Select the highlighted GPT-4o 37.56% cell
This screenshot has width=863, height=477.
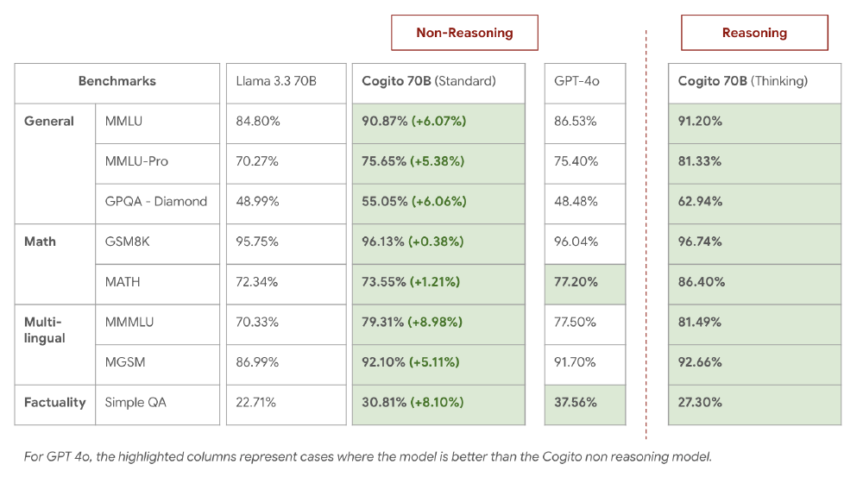[584, 402]
